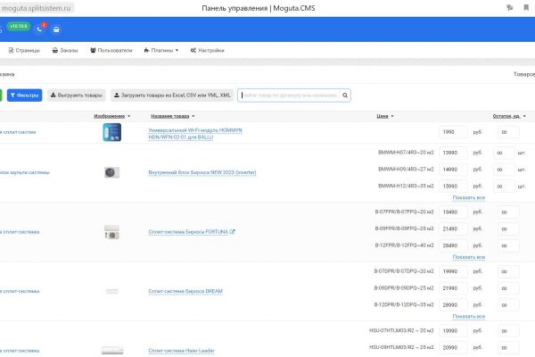Click the Фильтры button
The height and width of the screenshot is (357, 535).
(25, 95)
